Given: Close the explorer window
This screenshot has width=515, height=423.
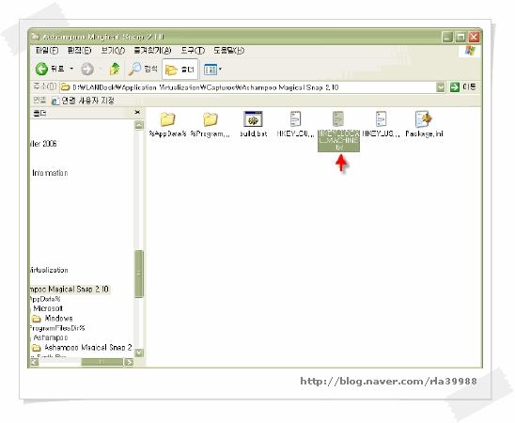Looking at the screenshot, I should click(474, 37).
